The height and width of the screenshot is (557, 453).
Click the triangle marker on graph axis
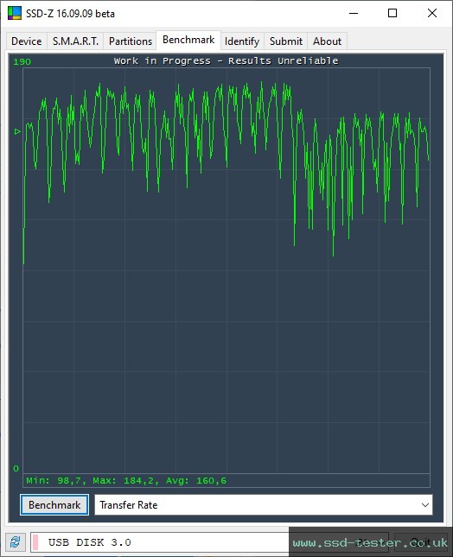coord(17,132)
